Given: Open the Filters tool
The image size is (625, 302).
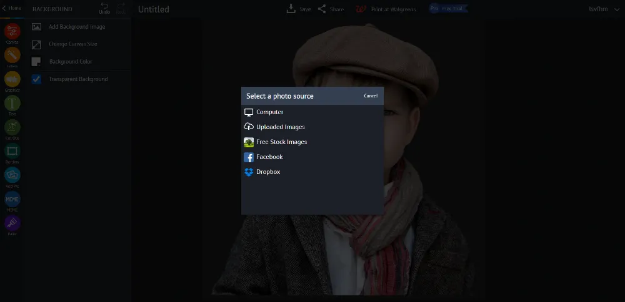Looking at the screenshot, I should [12, 56].
